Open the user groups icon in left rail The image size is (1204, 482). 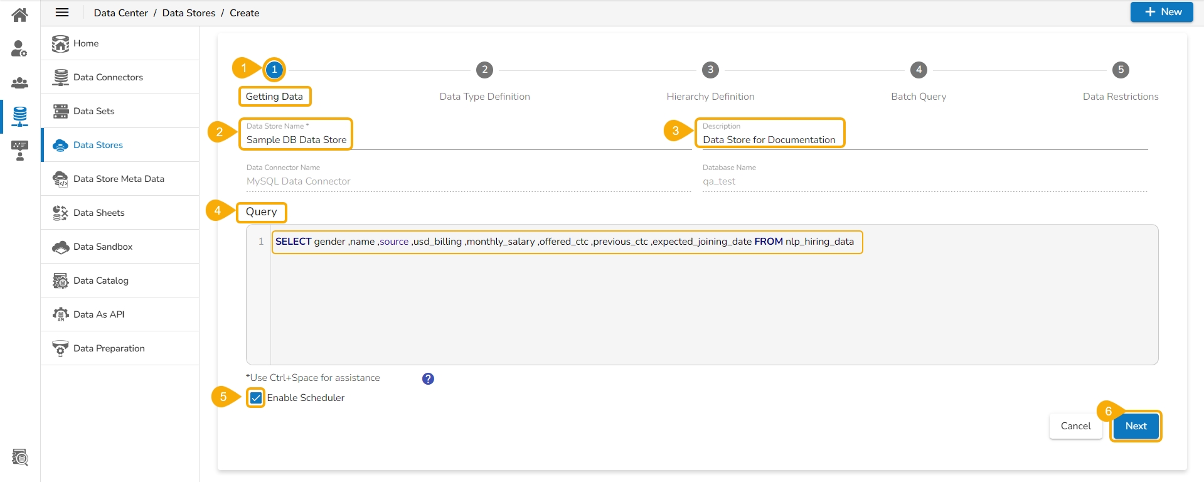click(20, 83)
